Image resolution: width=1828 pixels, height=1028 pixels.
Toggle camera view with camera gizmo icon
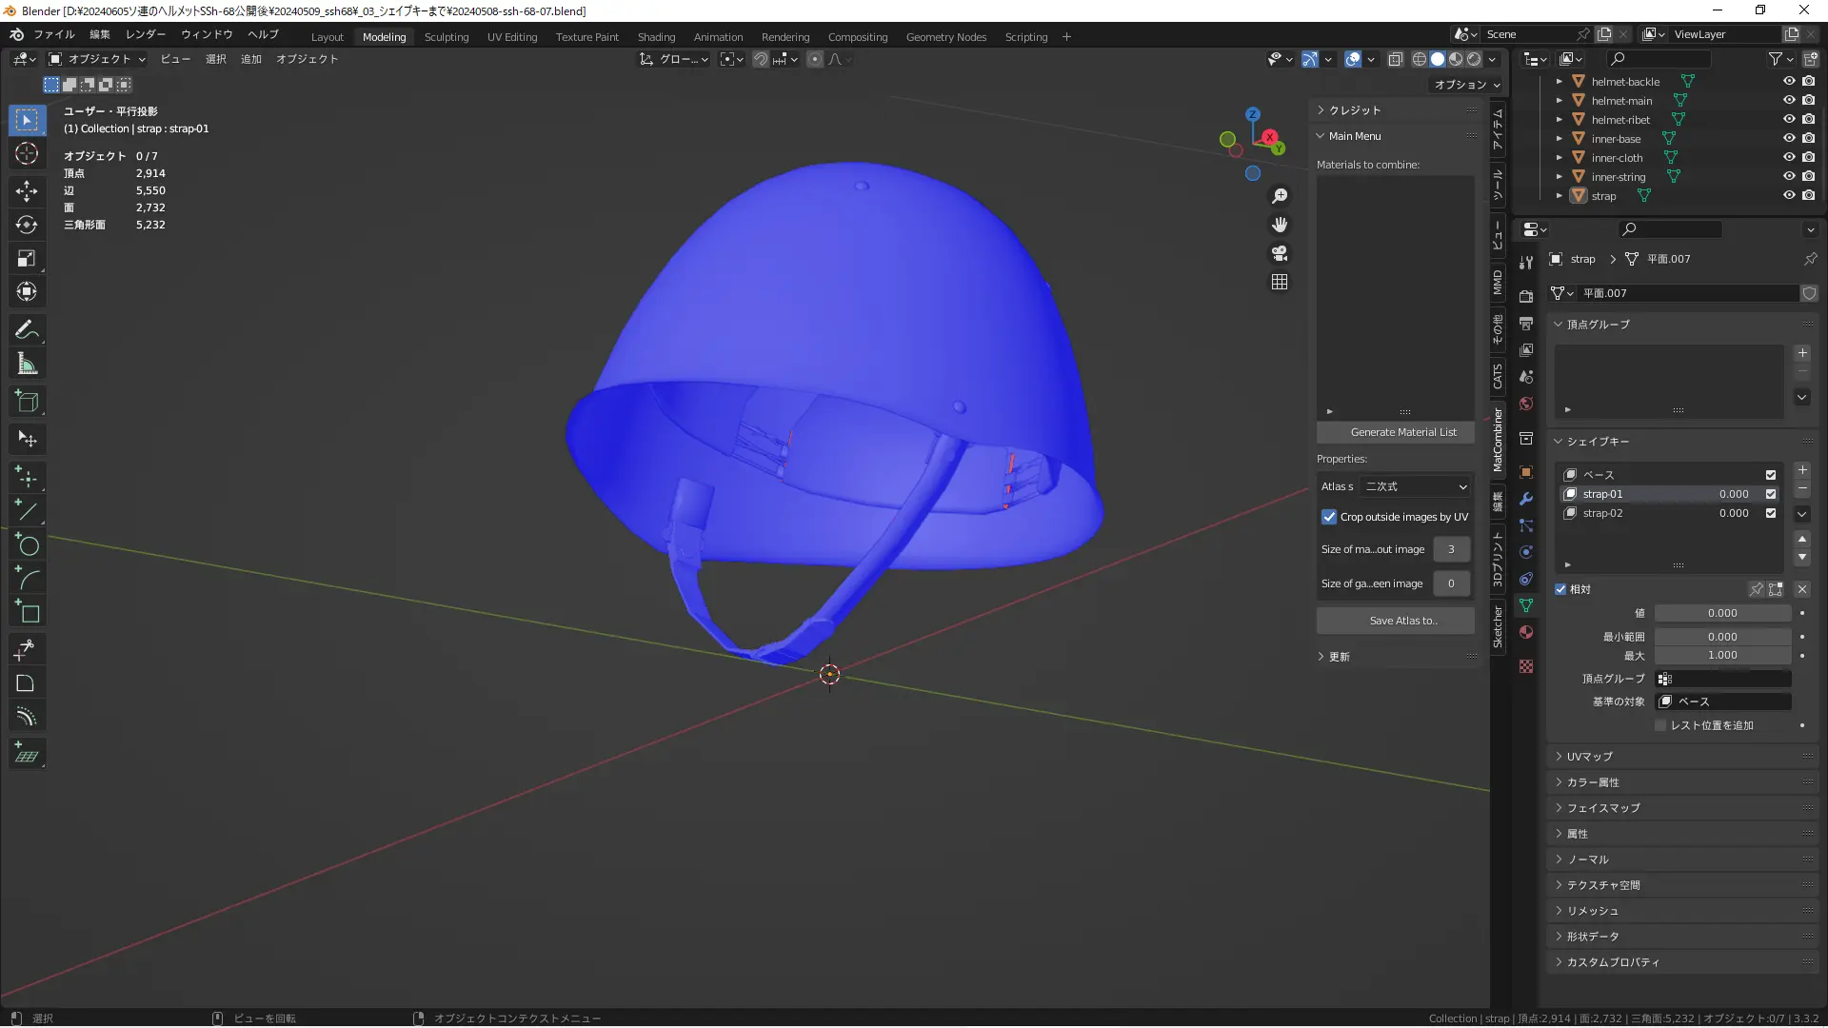tap(1280, 253)
